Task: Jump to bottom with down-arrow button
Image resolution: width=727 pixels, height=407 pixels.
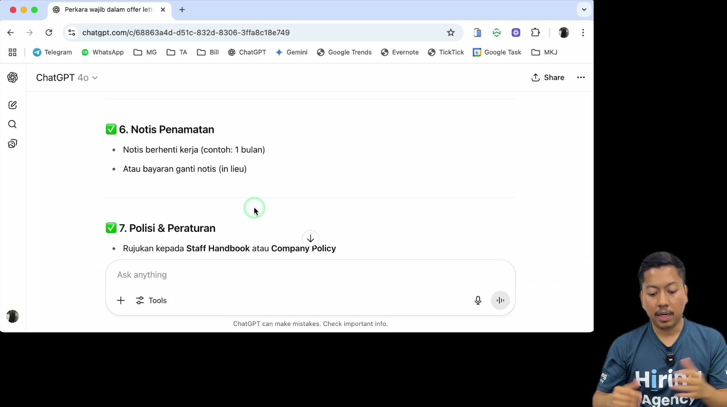Action: tap(310, 239)
